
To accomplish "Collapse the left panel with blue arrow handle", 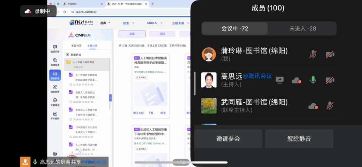I will click(x=110, y=98).
